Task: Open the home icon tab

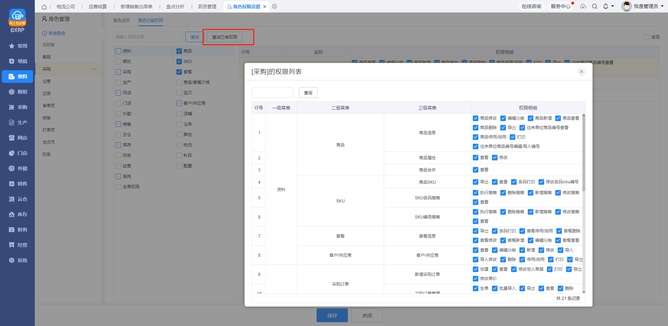Action: point(44,7)
